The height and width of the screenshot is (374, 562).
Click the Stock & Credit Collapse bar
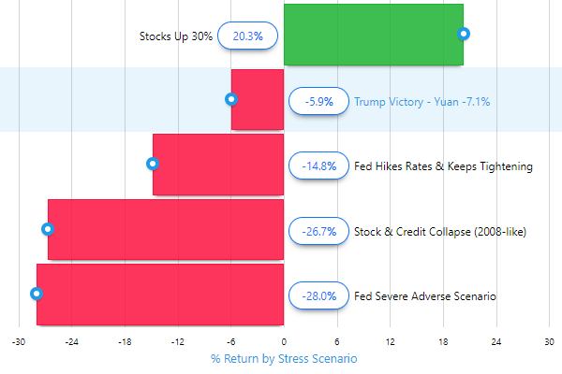pyautogui.click(x=169, y=229)
